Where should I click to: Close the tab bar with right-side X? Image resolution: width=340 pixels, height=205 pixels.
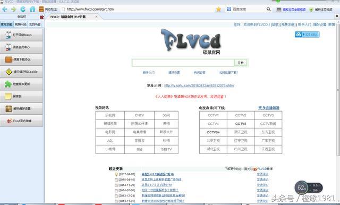337,16
